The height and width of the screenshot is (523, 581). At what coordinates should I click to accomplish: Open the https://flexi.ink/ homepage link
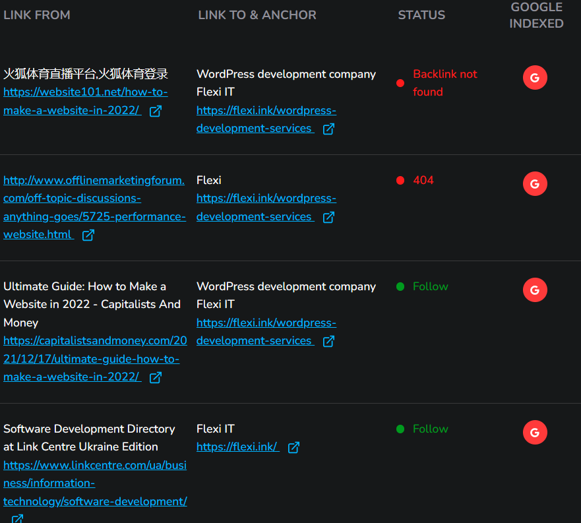point(237,447)
